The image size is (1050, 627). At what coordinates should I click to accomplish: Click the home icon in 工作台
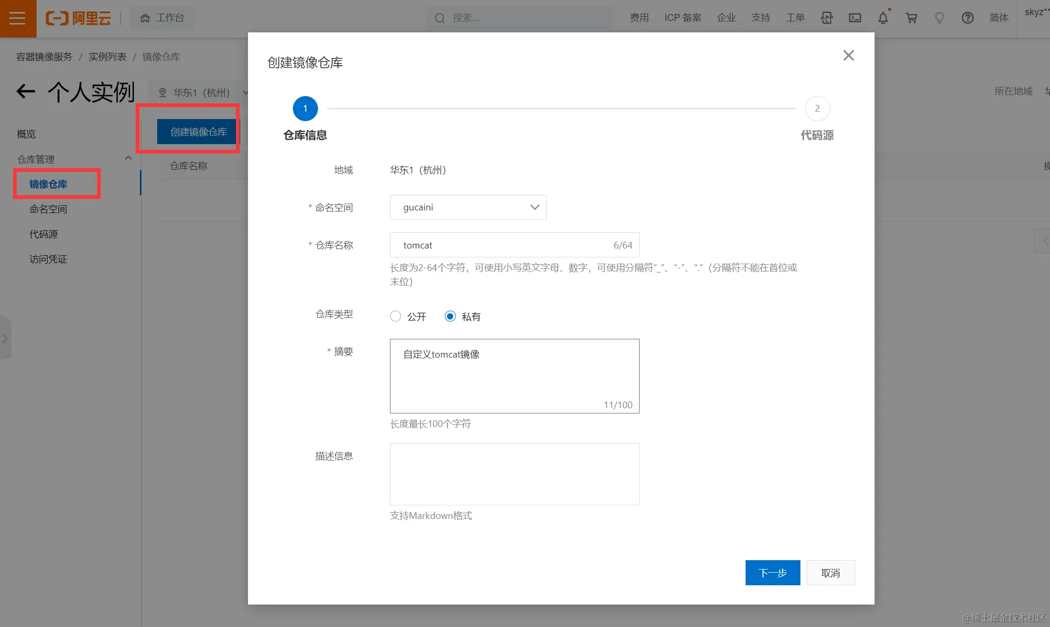click(145, 18)
